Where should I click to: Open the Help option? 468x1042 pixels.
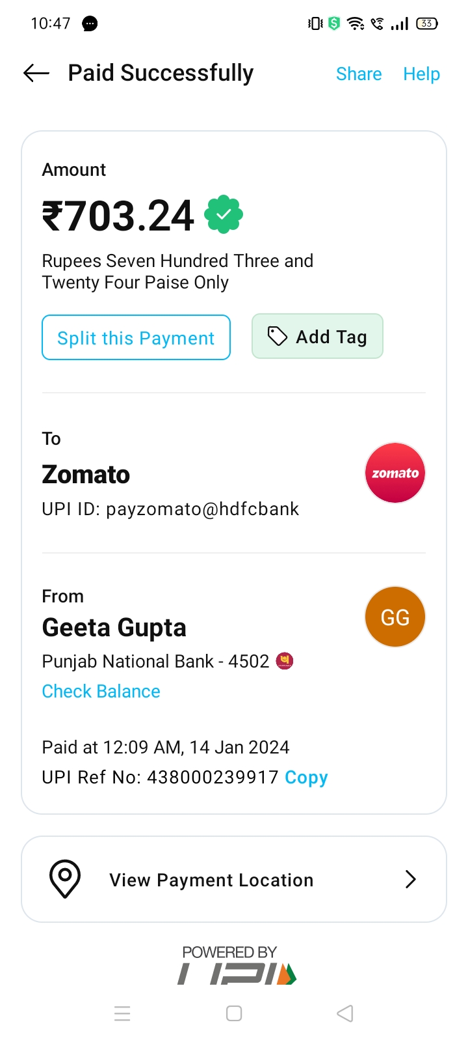[x=421, y=74]
